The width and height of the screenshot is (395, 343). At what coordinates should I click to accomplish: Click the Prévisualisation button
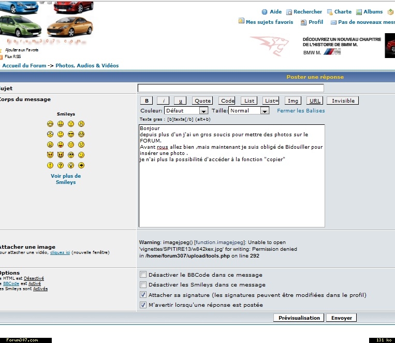pos(299,318)
